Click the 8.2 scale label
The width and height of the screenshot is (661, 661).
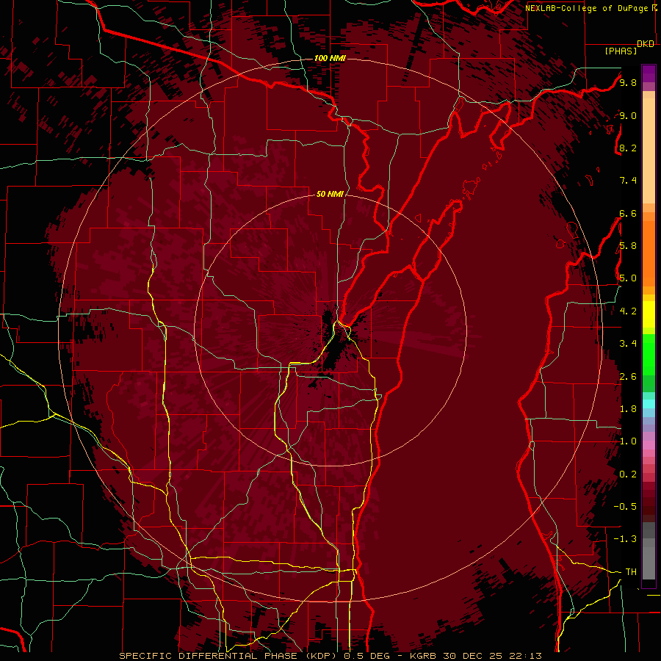(x=628, y=148)
